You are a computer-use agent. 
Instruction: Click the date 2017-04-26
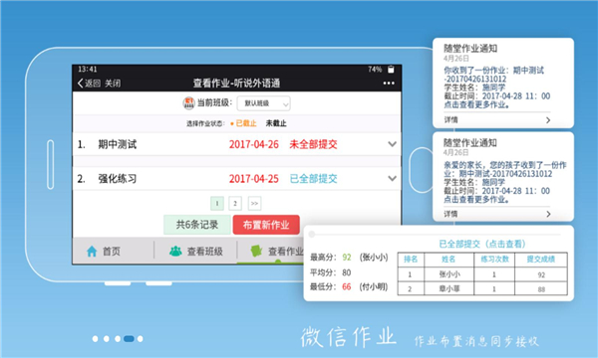(253, 144)
